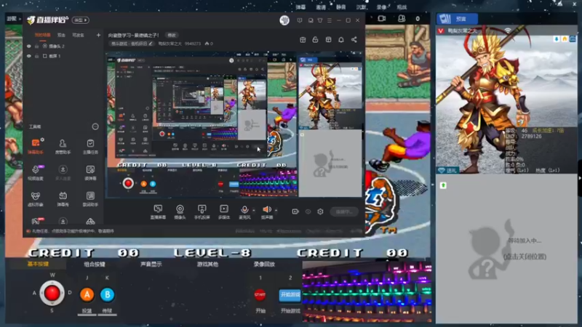Open the notification bell
The width and height of the screenshot is (582, 327).
click(340, 39)
